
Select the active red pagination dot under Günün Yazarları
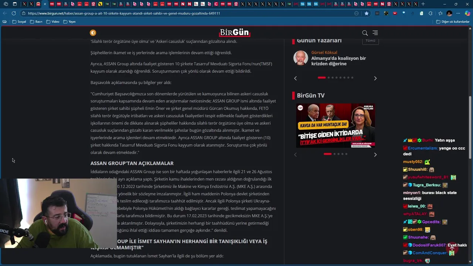point(321,78)
